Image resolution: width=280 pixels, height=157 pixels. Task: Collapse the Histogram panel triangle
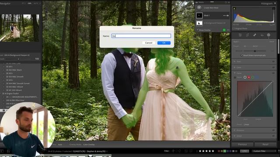275,3
